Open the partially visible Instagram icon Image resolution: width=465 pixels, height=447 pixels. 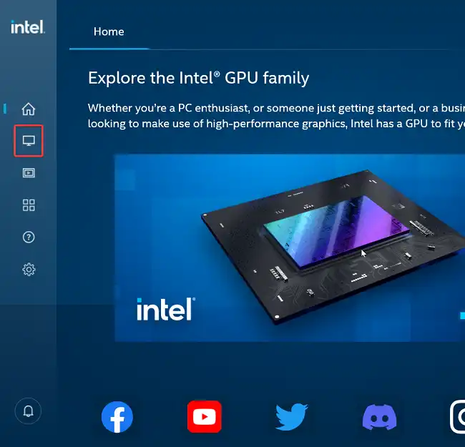coord(458,417)
